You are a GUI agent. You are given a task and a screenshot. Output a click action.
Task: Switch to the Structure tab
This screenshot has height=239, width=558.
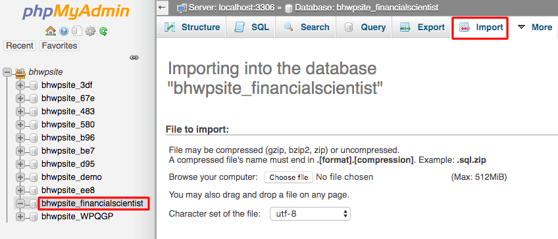[x=192, y=28]
